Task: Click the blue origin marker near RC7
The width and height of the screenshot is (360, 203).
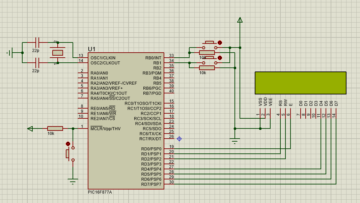Action: point(179,139)
